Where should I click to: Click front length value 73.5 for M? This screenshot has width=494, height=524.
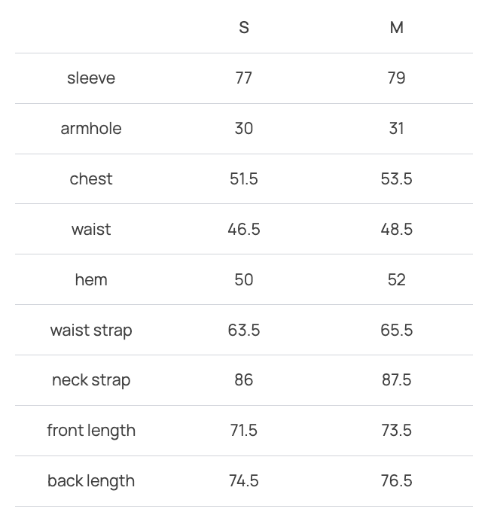[397, 431]
